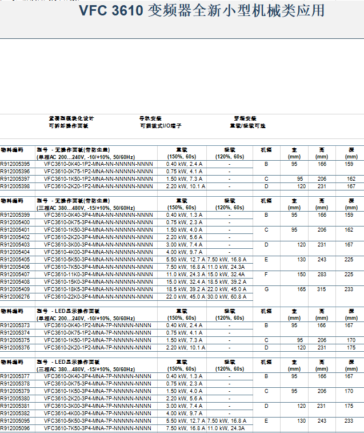Screen dimensions: 364x433
Task: Select width 130 in R912005405 row
Action: click(x=301, y=260)
